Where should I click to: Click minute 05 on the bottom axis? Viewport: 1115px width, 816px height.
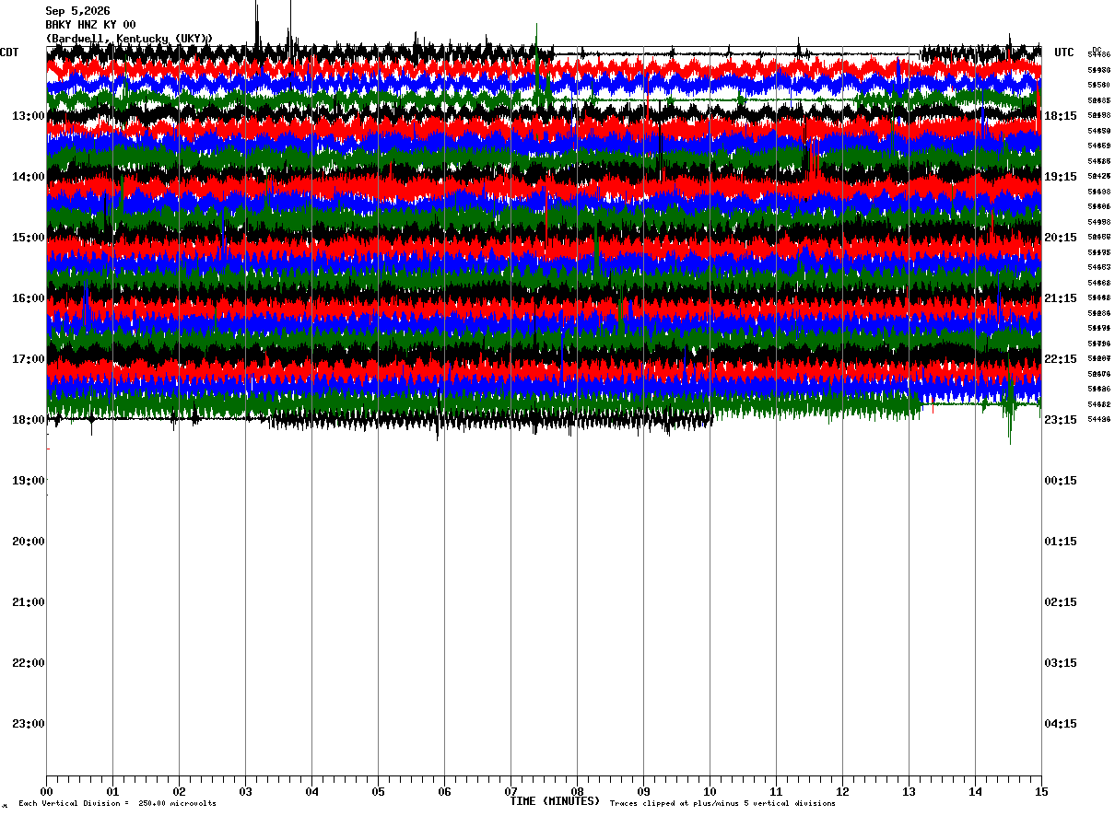[x=378, y=791]
